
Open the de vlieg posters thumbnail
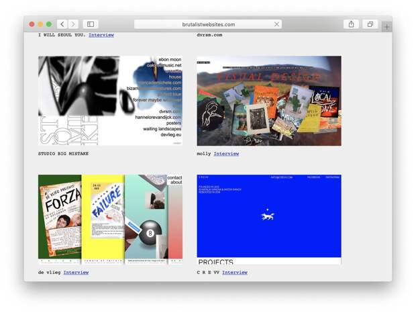point(110,219)
